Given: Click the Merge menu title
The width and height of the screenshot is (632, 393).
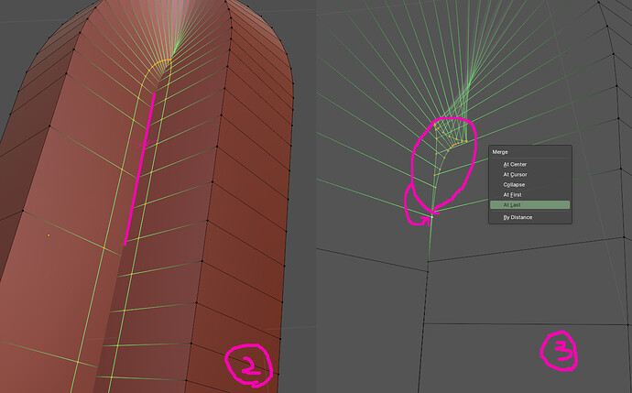Looking at the screenshot, I should click(x=500, y=152).
